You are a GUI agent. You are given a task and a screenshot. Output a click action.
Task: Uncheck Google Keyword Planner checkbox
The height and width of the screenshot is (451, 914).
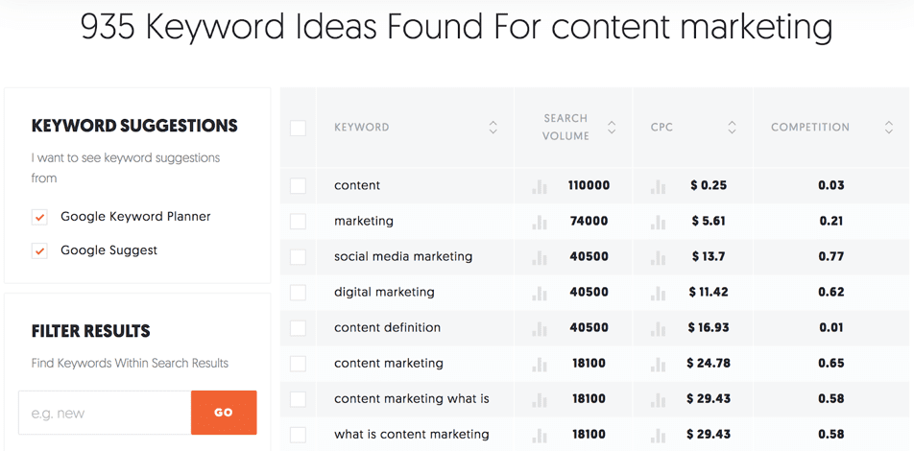pos(39,217)
